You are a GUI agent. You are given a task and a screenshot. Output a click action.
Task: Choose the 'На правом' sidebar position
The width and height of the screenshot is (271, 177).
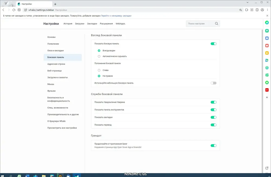(x=99, y=76)
